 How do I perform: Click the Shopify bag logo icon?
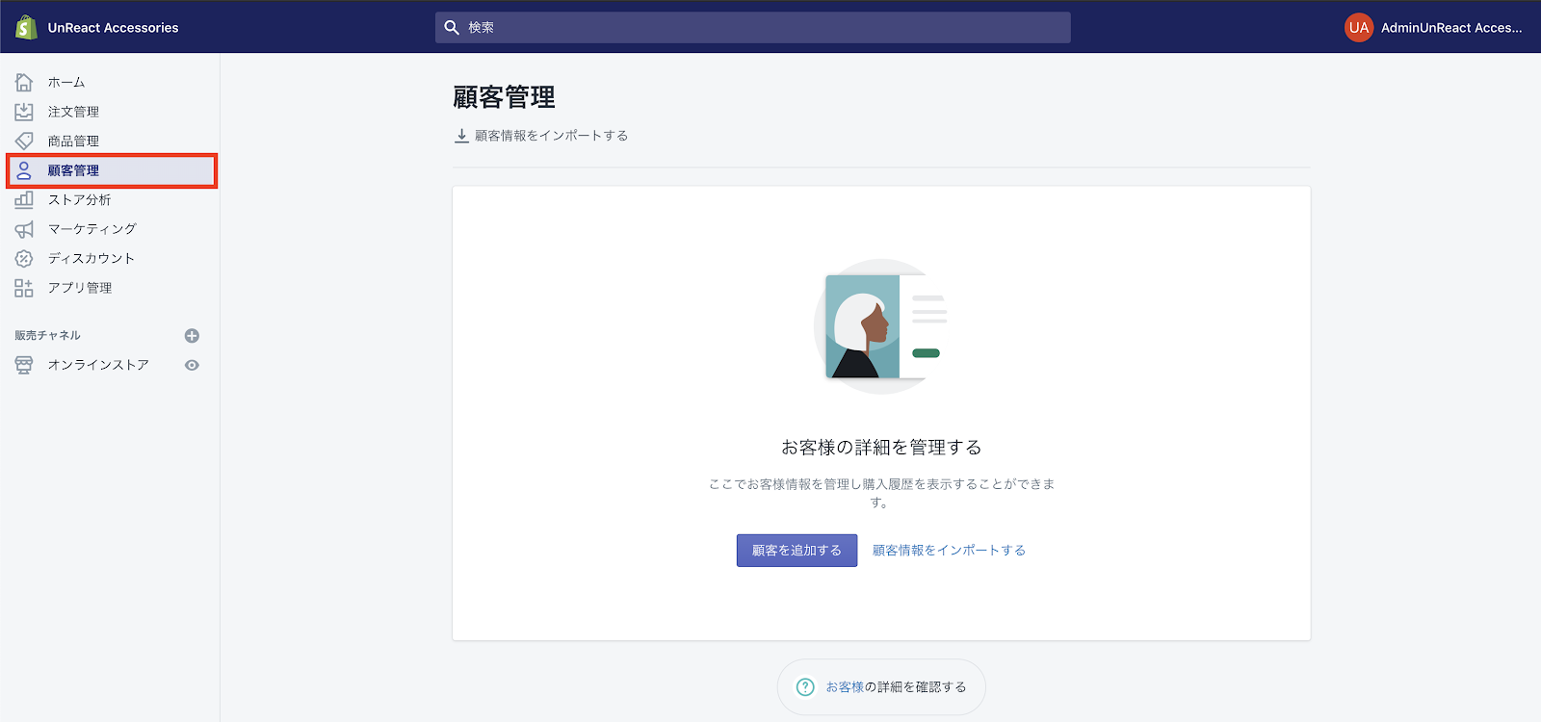coord(26,27)
